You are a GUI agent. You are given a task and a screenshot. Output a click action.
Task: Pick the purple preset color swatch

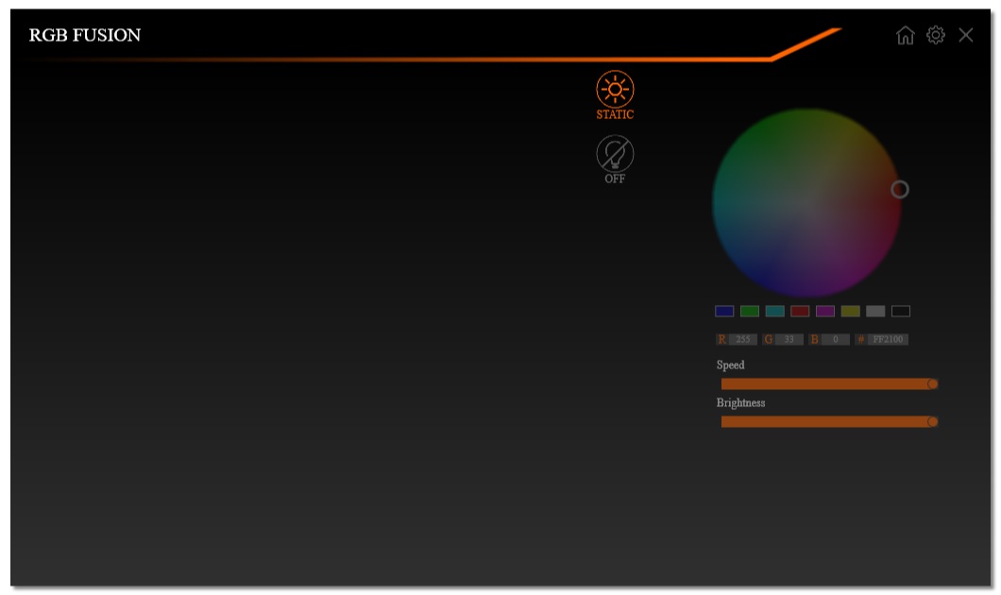[824, 311]
